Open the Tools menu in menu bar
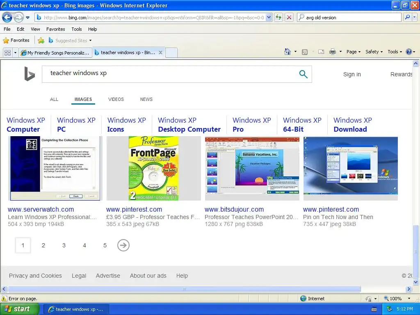 pos(77,29)
